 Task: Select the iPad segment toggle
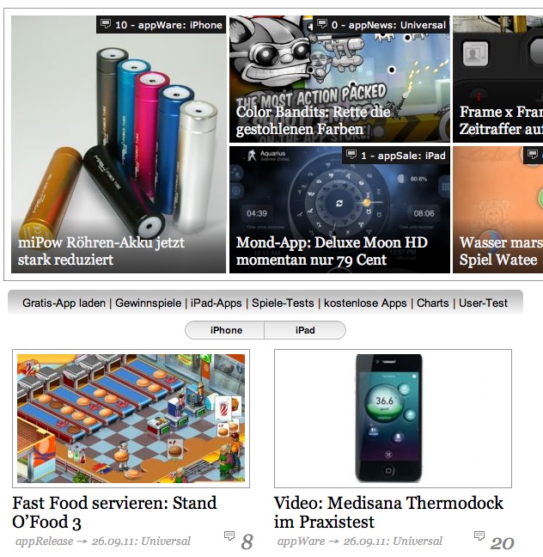click(305, 330)
